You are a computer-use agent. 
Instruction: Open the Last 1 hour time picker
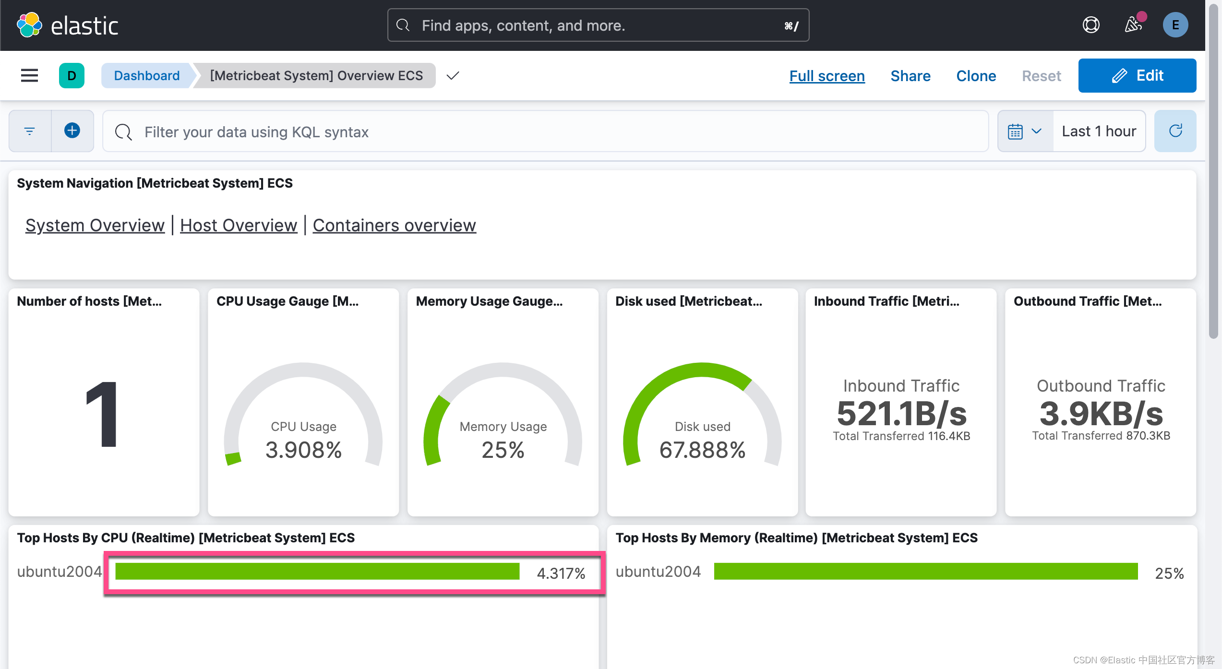pos(1099,131)
